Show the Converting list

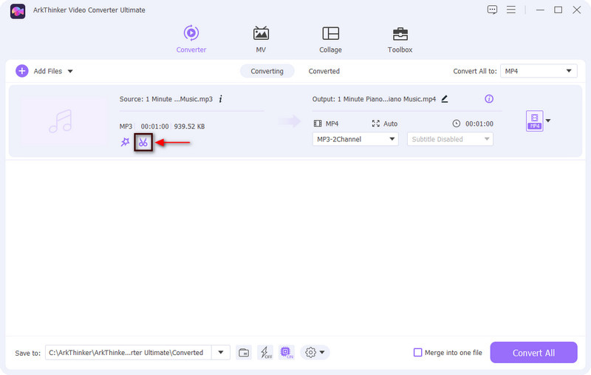(267, 71)
